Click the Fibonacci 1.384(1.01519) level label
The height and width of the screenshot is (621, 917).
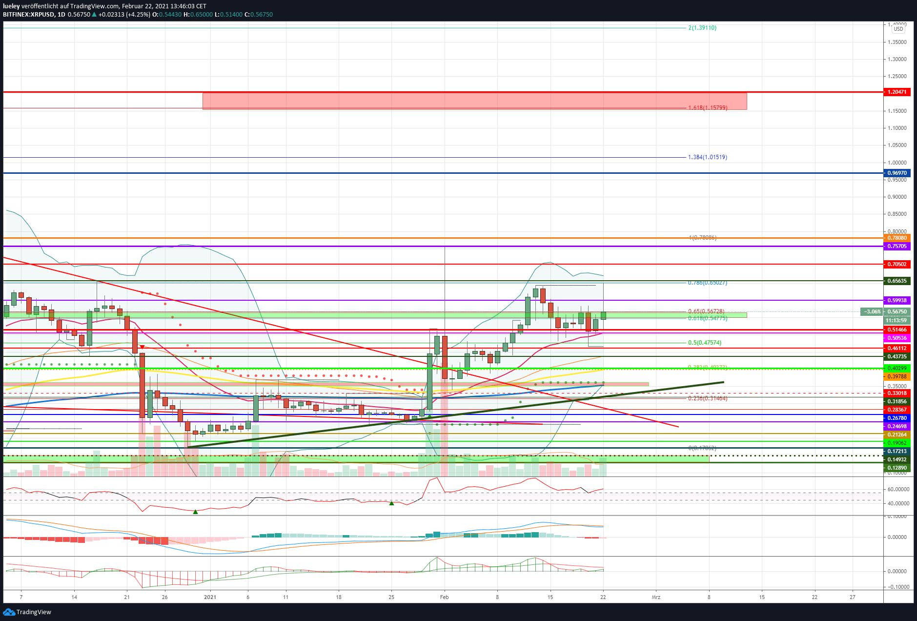(708, 157)
